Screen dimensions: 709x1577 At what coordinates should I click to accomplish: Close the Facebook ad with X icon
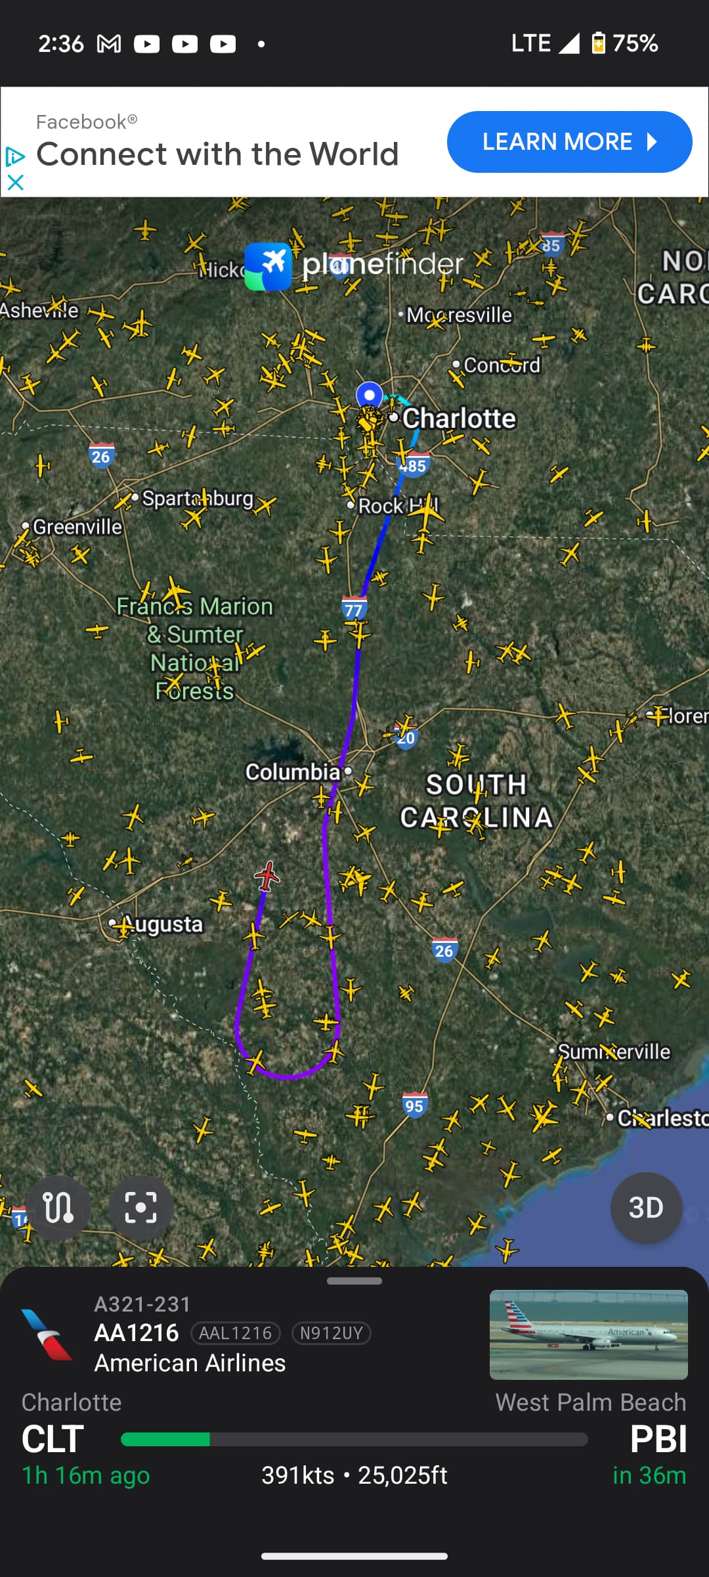pyautogui.click(x=15, y=182)
